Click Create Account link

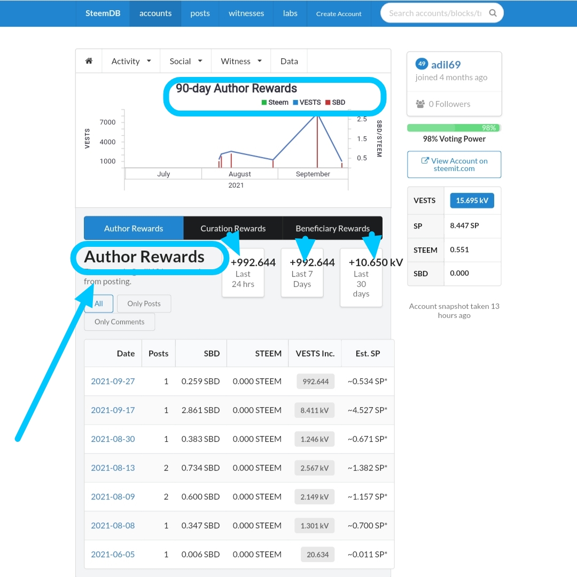339,13
